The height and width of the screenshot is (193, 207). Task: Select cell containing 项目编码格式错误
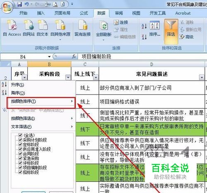152,101
